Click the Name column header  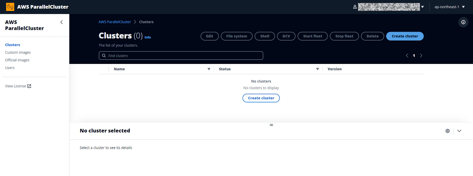tap(119, 69)
